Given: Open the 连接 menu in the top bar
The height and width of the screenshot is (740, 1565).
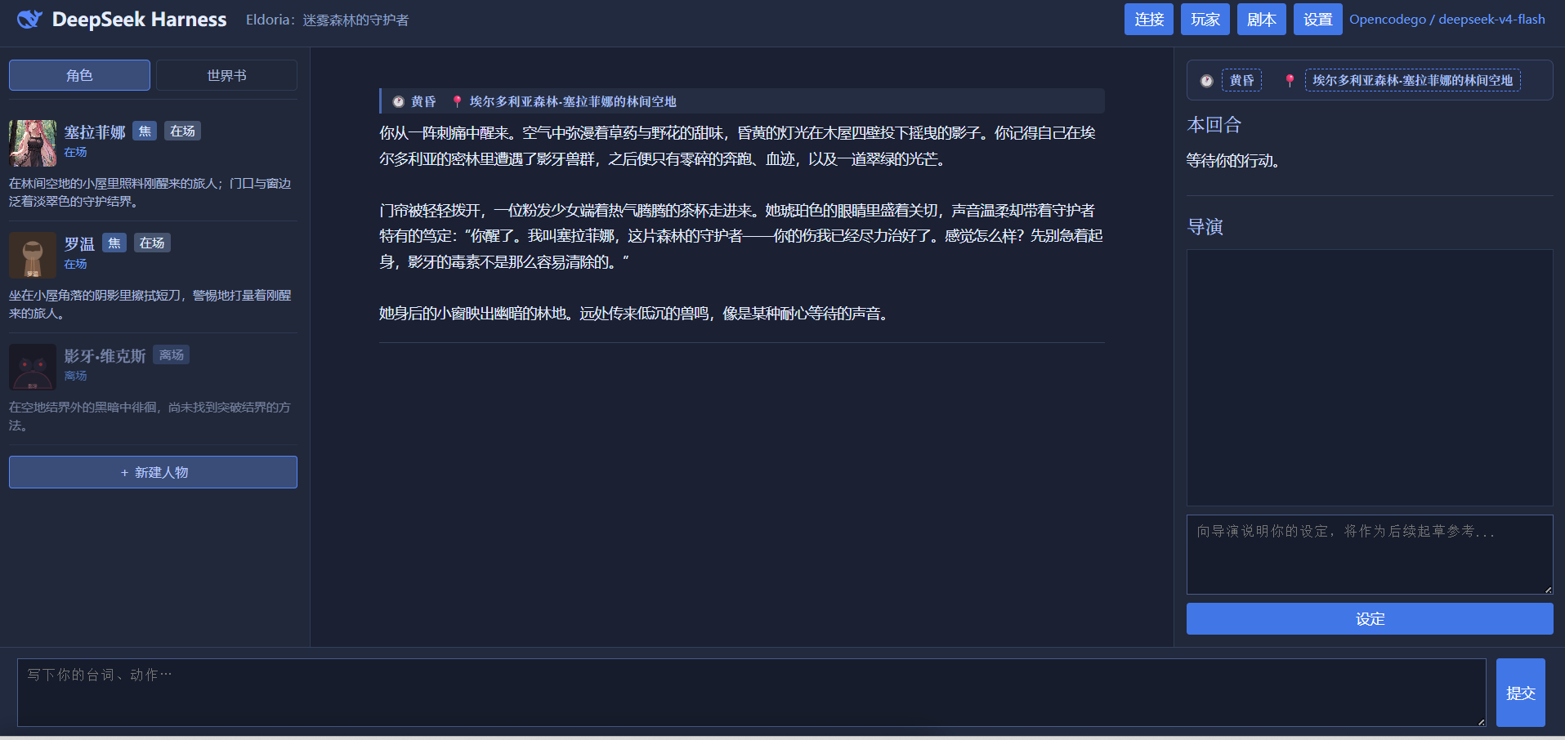Looking at the screenshot, I should point(1149,20).
